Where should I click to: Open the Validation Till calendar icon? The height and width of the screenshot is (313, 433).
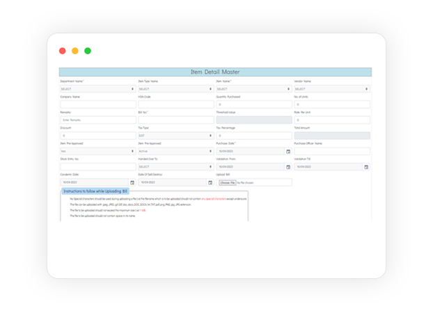point(366,167)
